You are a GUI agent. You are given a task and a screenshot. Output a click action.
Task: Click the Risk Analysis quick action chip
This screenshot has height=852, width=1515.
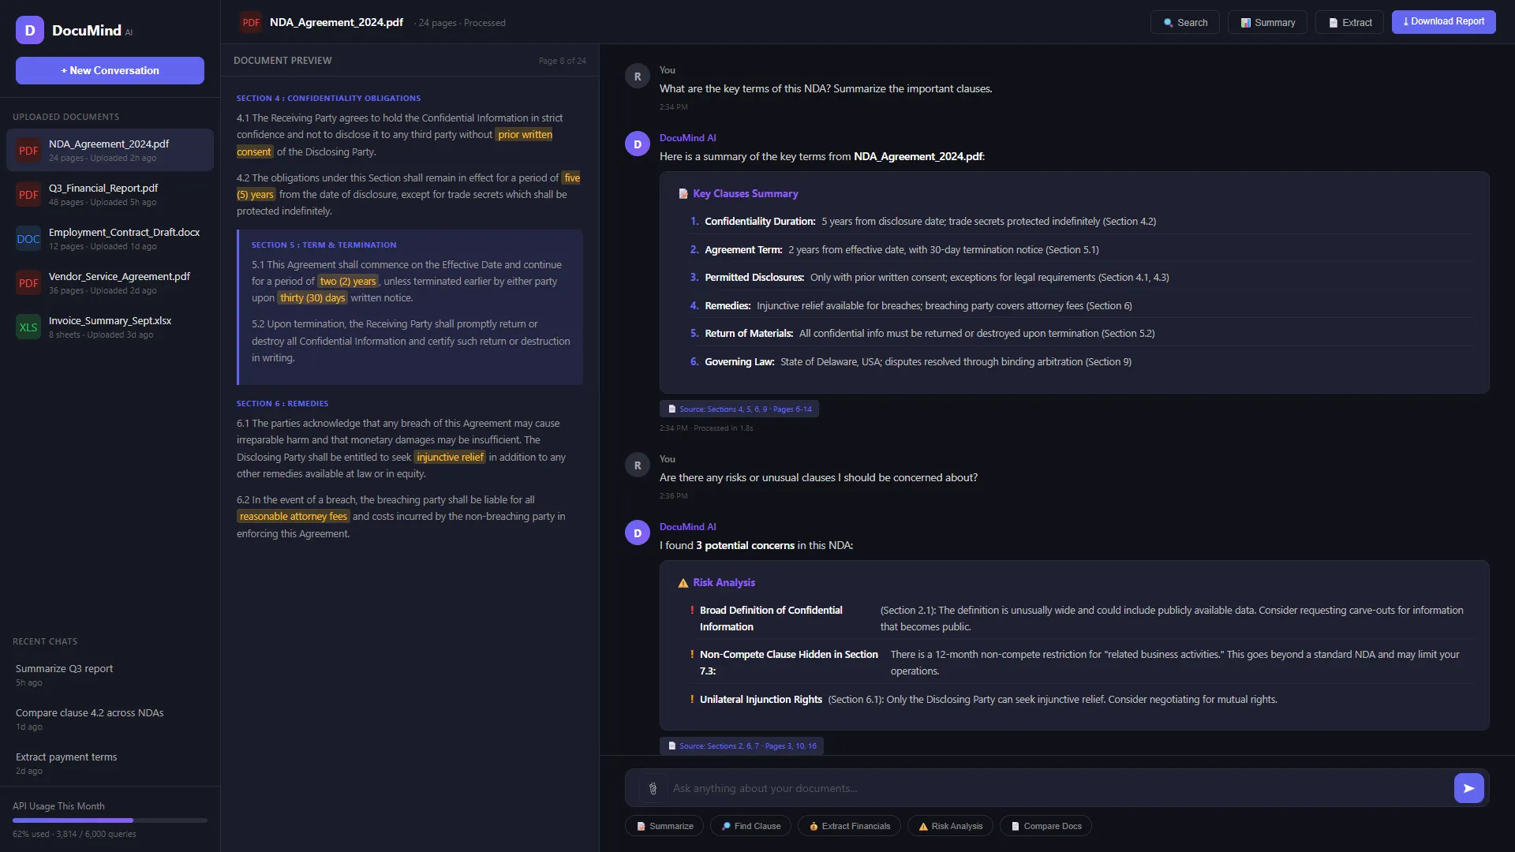click(x=950, y=826)
